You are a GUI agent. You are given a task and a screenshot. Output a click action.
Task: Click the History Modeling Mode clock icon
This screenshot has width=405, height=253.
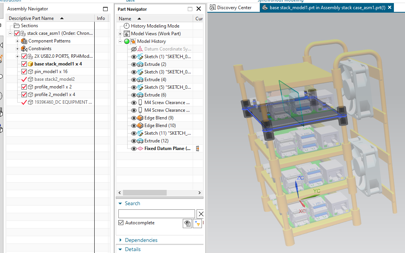click(126, 26)
